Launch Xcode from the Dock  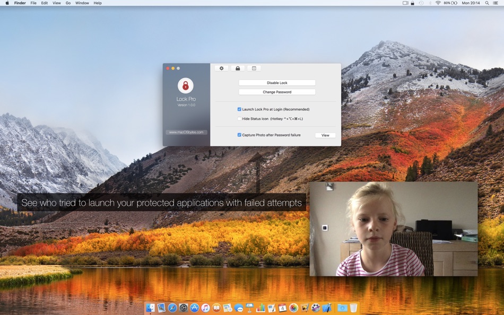[327, 308]
